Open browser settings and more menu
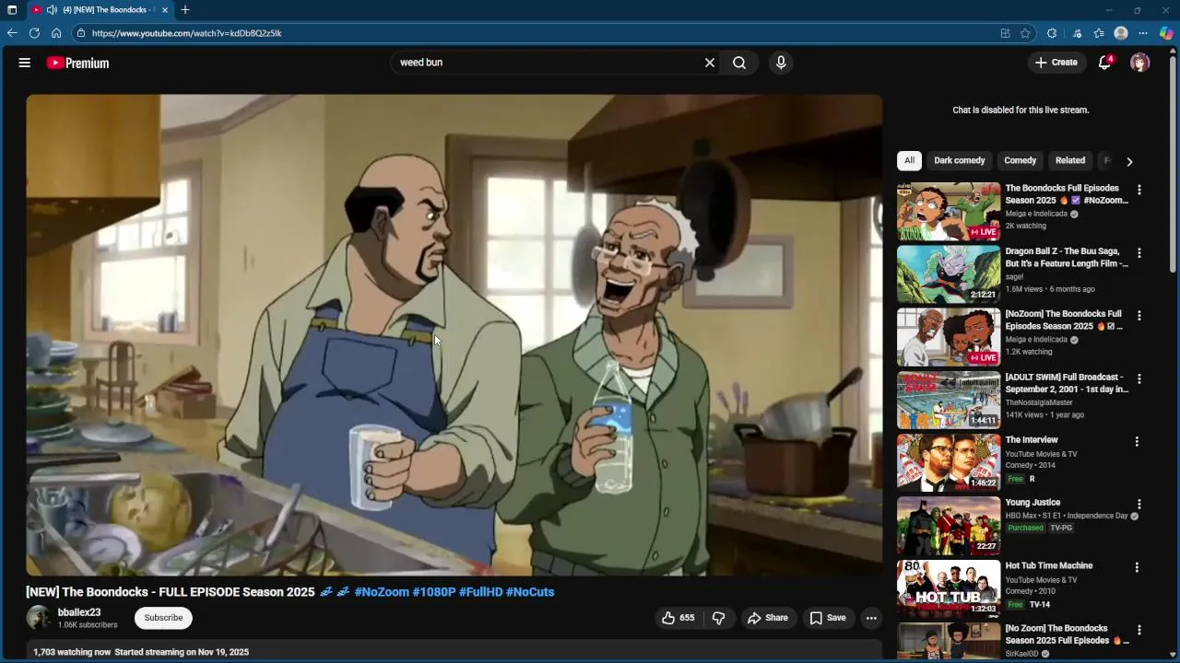 (1143, 33)
